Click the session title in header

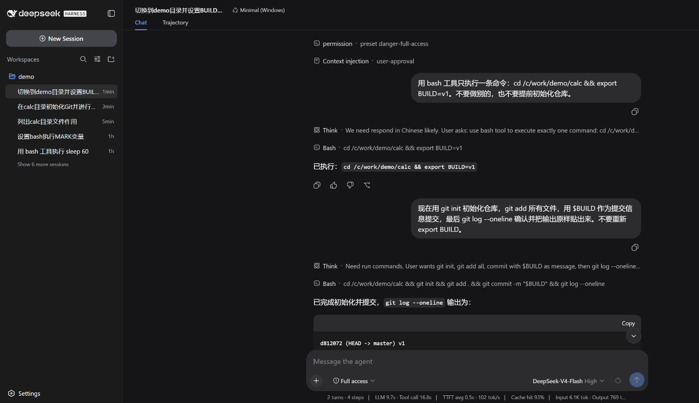[x=179, y=10]
